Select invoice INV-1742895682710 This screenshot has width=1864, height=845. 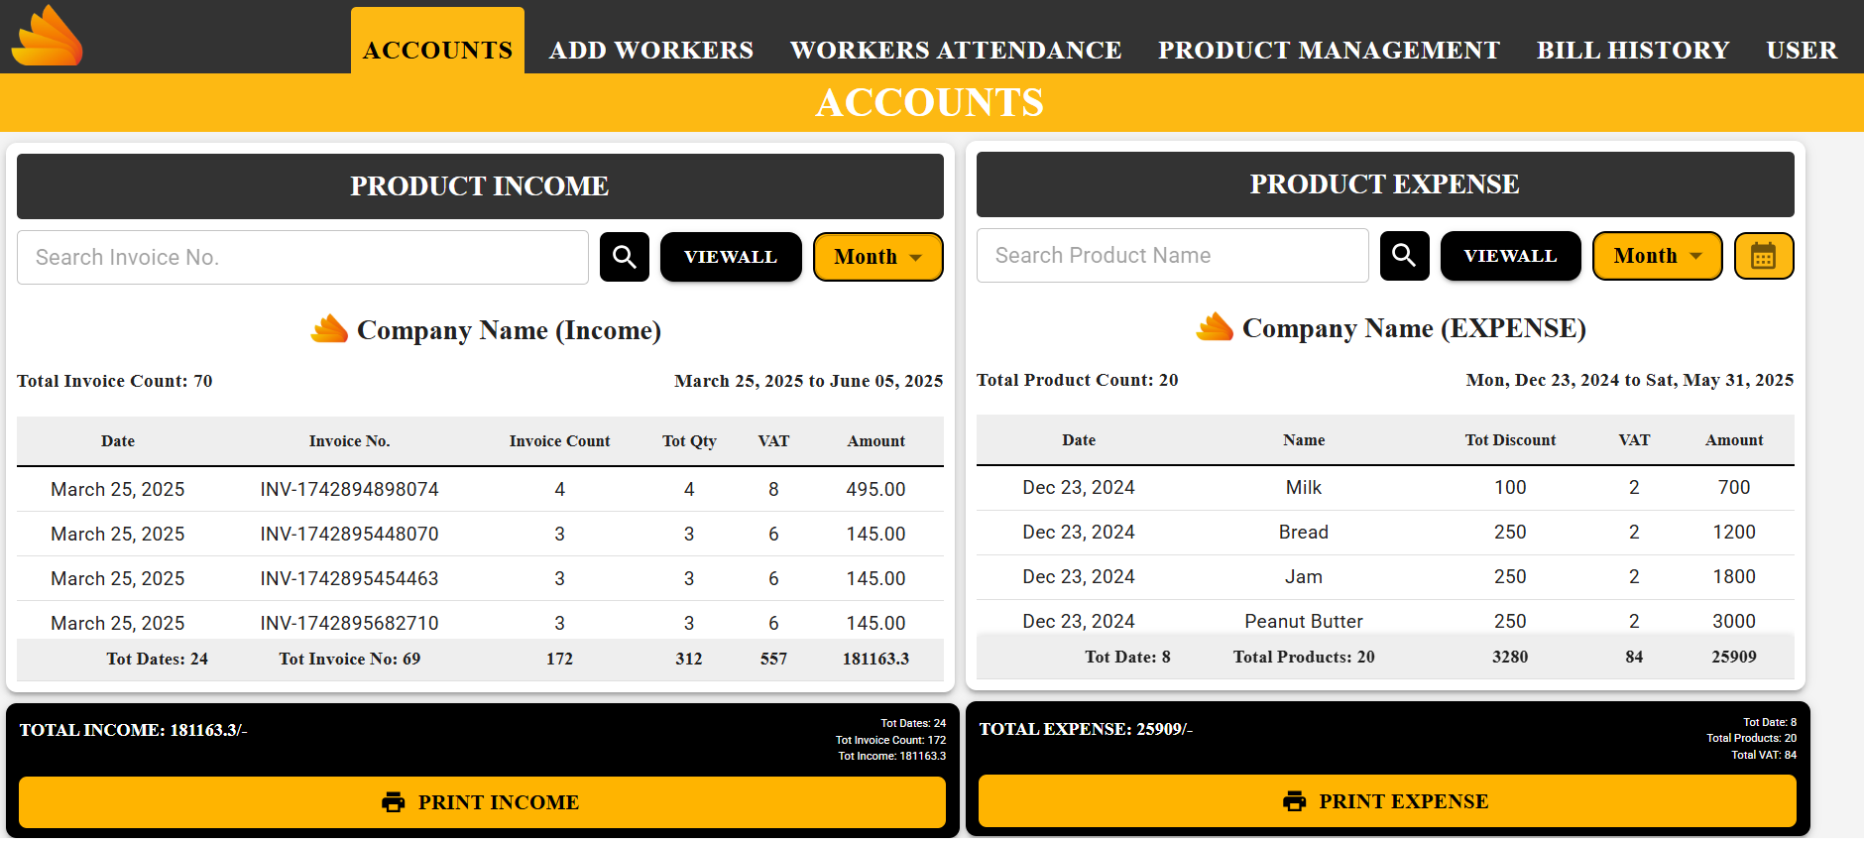point(350,623)
